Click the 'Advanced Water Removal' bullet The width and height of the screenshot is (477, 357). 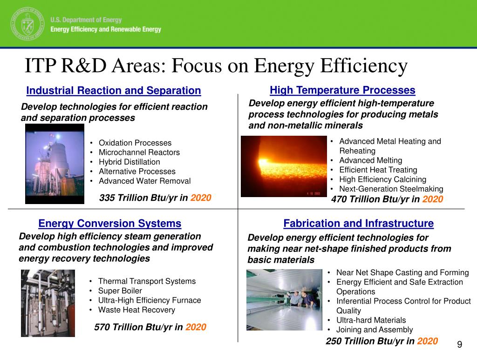click(x=145, y=181)
